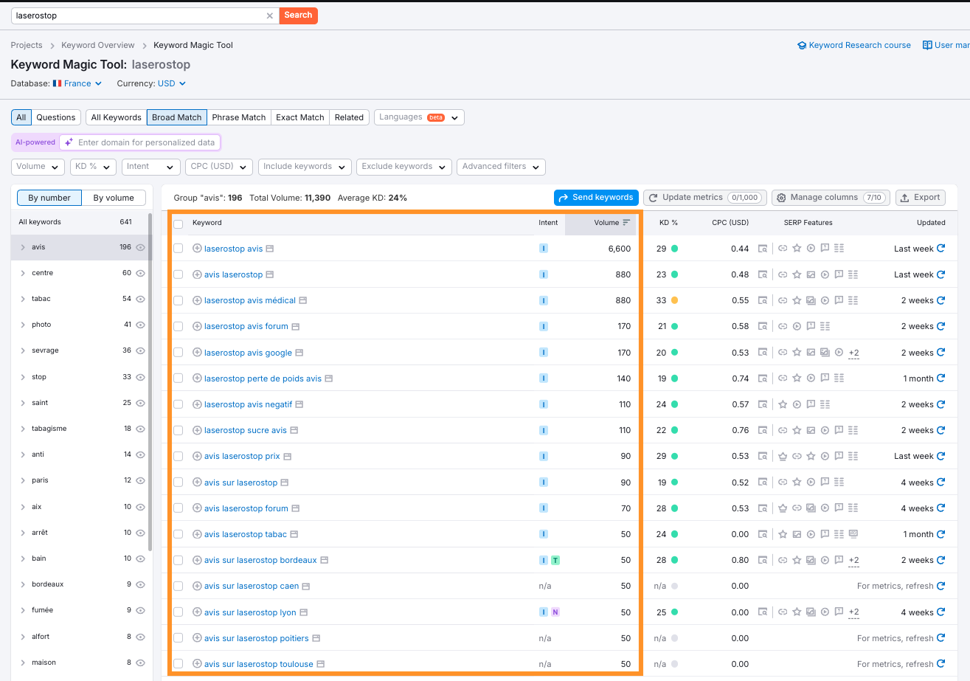Expand the centre group in sidebar

coord(23,273)
